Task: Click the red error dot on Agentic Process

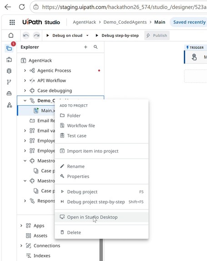Action: [99, 71]
